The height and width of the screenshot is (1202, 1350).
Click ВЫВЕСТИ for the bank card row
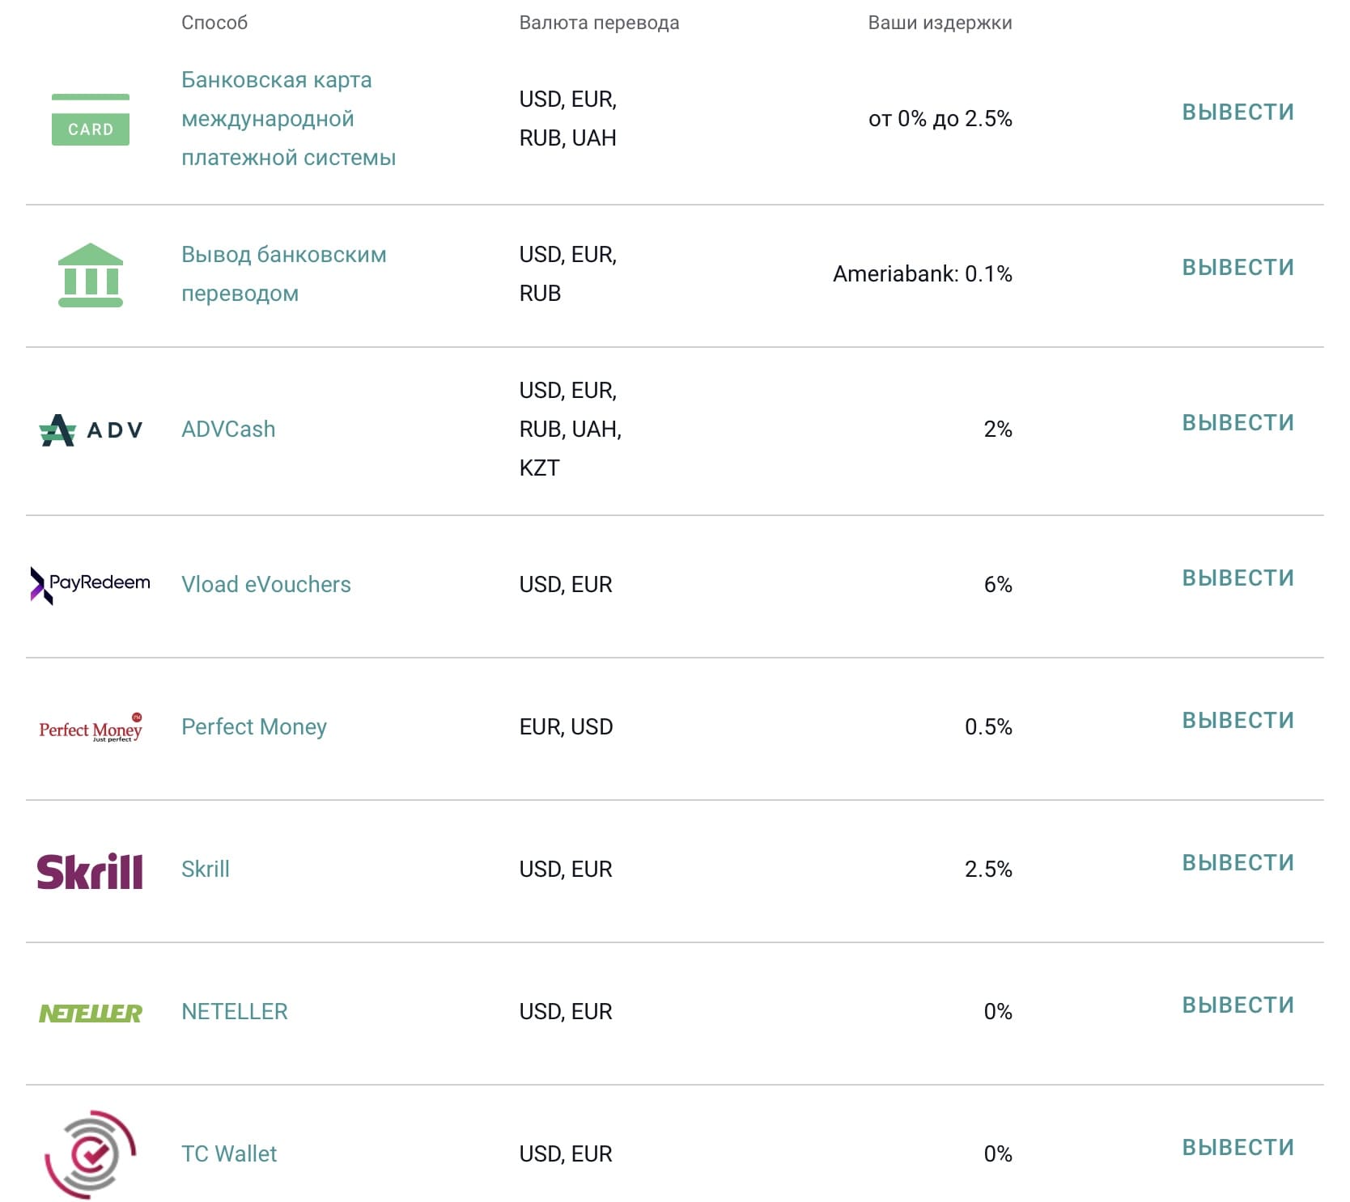pos(1238,112)
